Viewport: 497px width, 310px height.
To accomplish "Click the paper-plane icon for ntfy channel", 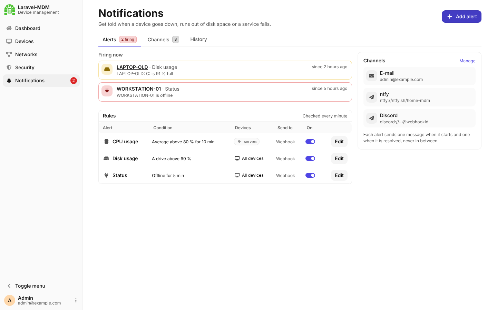I will coord(372,97).
